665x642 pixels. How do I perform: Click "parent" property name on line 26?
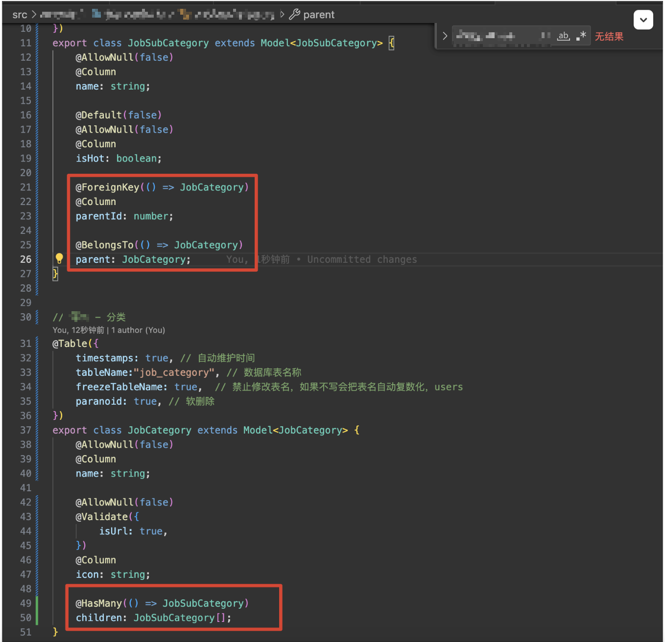93,259
